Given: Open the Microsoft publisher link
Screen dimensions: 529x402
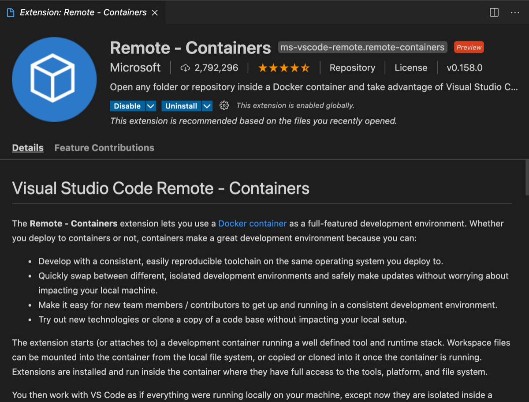Looking at the screenshot, I should click(135, 68).
